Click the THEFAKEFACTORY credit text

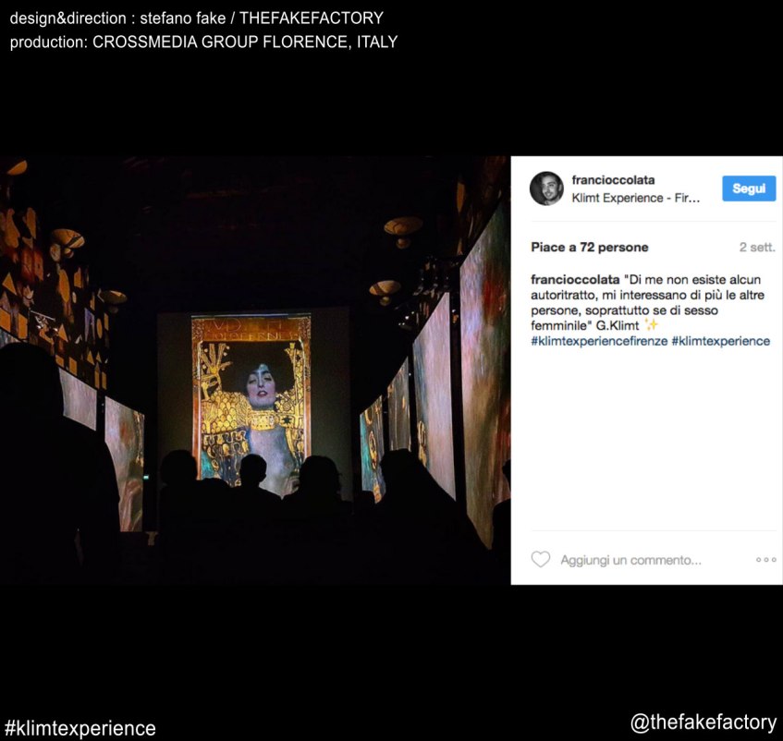(x=312, y=18)
